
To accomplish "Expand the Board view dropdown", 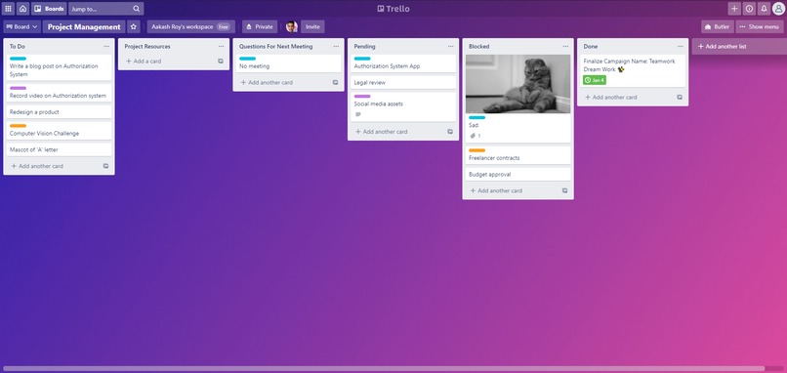I will click(22, 26).
